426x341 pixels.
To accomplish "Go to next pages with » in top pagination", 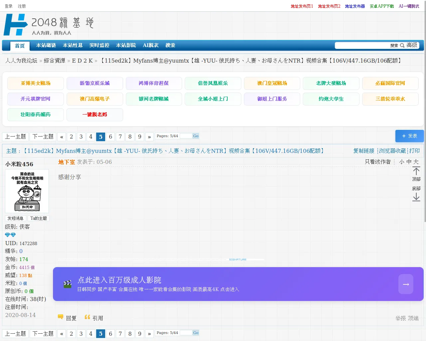I will tap(149, 137).
